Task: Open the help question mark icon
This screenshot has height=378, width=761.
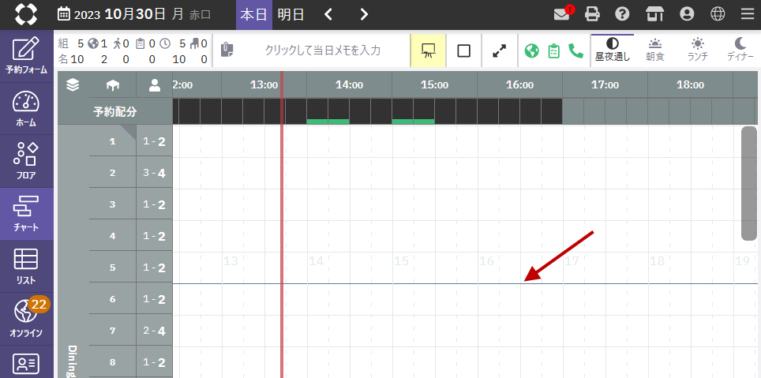Action: (x=622, y=14)
